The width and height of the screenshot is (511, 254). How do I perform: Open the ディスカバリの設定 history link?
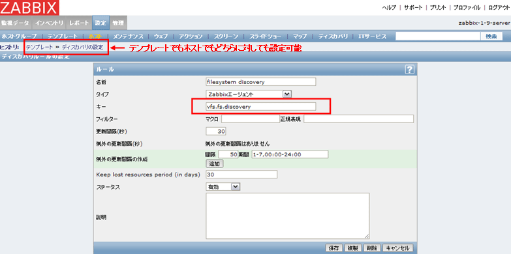tap(83, 47)
